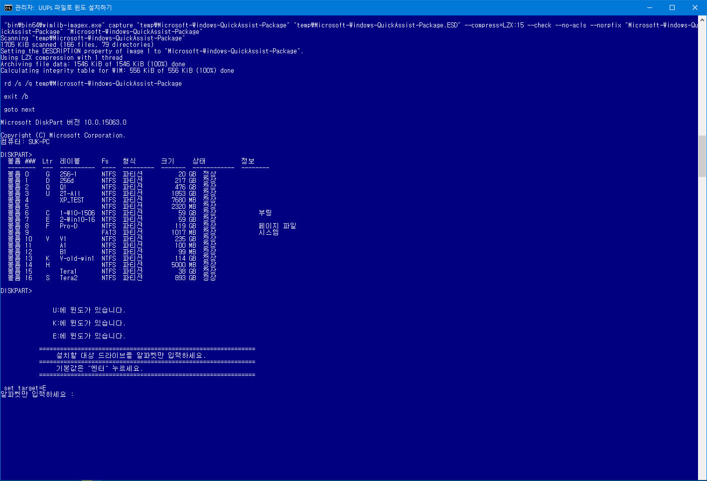Click the volume label 'Pro-D'
Screen dimensions: 707x481
pos(69,226)
